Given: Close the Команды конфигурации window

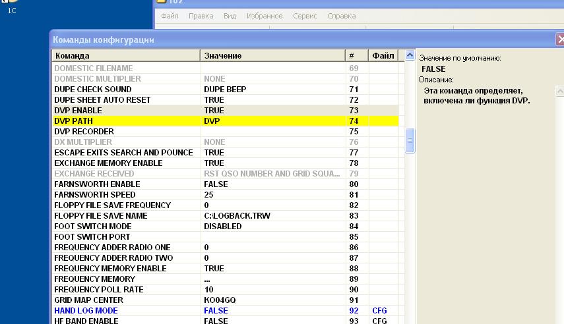Looking at the screenshot, I should (560, 40).
